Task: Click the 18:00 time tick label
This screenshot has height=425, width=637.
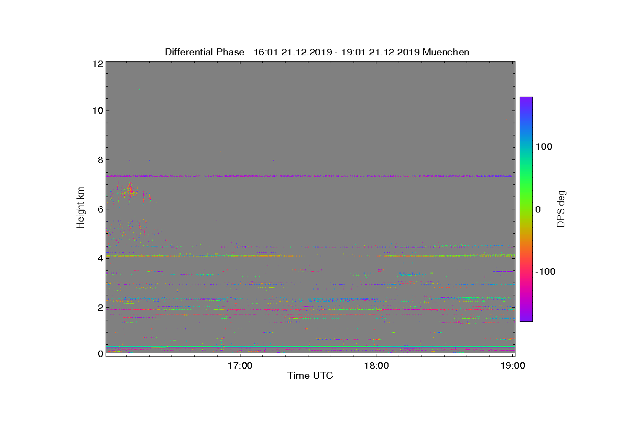Action: tap(376, 365)
